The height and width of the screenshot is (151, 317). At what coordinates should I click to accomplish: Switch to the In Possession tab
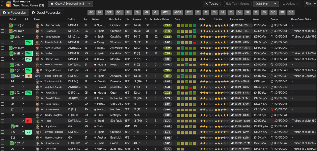pyautogui.click(x=14, y=13)
